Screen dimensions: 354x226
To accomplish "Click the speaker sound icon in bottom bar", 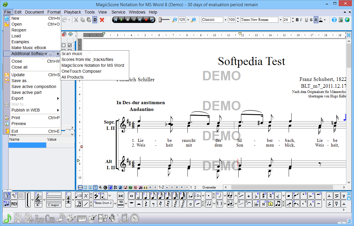I will 113,218.
